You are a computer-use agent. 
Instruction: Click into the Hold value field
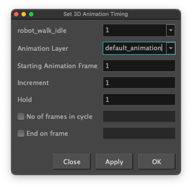pyautogui.click(x=139, y=99)
